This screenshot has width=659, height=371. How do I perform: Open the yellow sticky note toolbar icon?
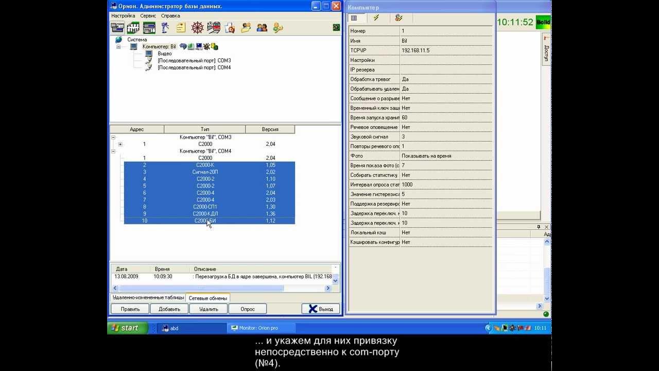click(181, 28)
